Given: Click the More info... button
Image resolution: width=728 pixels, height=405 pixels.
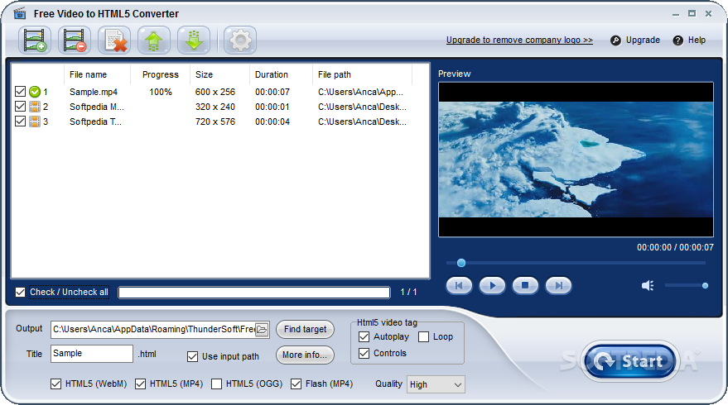Looking at the screenshot, I should [x=305, y=355].
